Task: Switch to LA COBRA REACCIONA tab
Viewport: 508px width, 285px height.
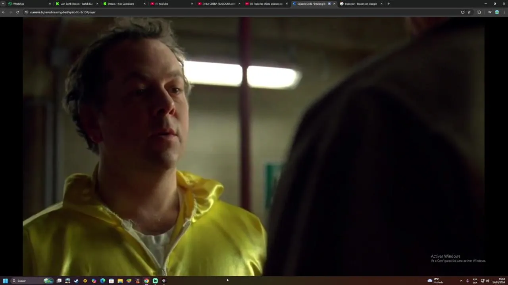Action: click(x=218, y=4)
